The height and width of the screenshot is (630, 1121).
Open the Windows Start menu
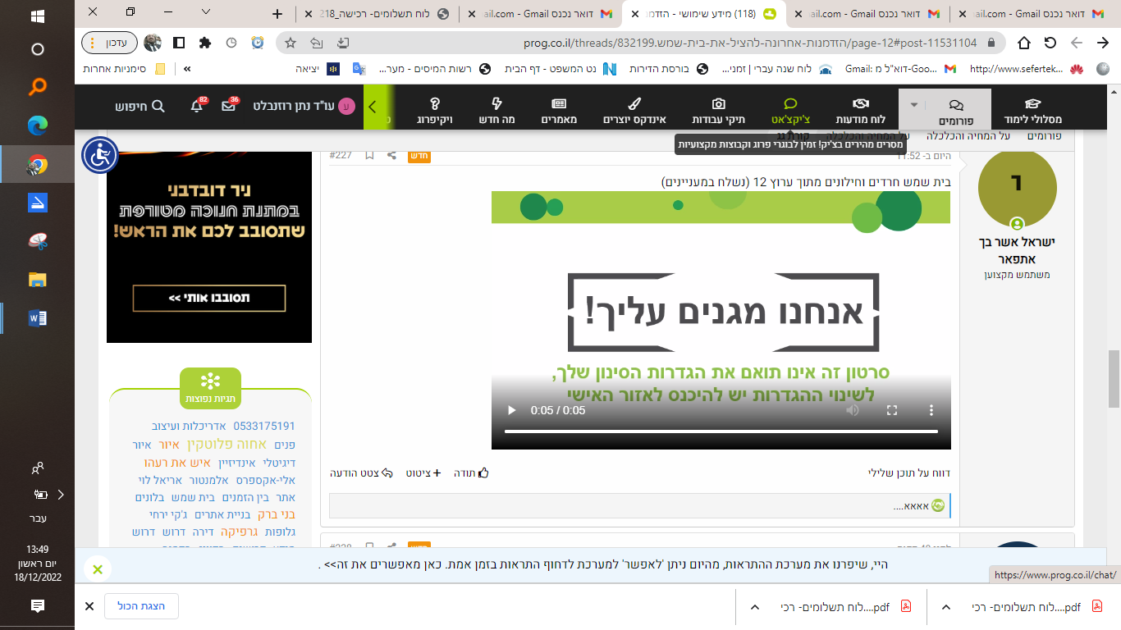click(x=37, y=15)
